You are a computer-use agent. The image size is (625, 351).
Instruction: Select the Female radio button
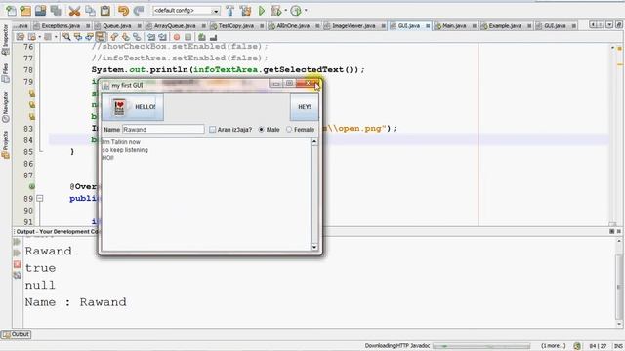289,130
